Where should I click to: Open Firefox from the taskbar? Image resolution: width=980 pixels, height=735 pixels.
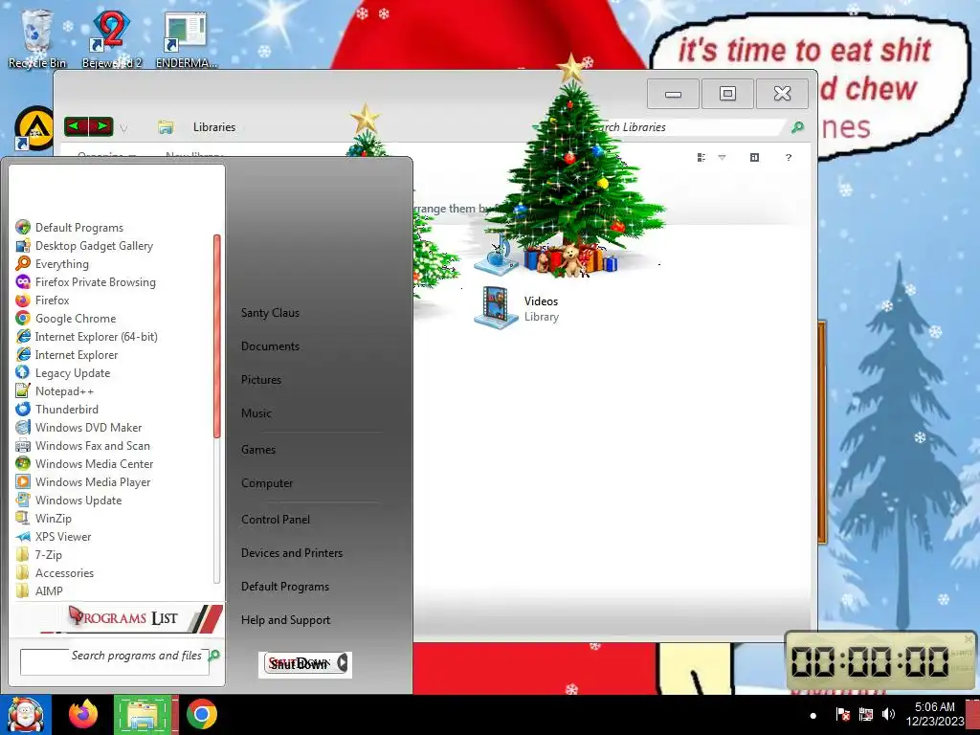pos(83,714)
